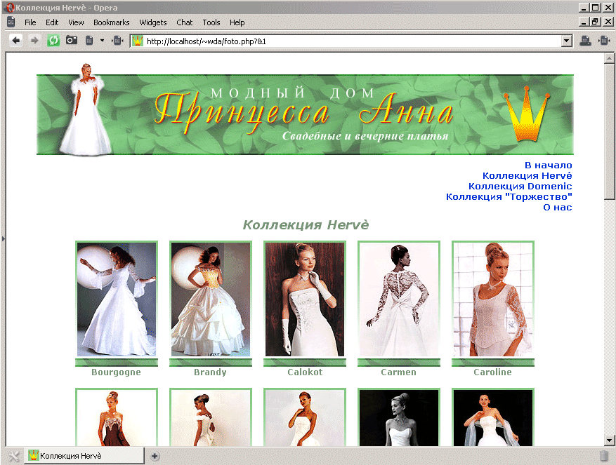Follow the 'В начало' link
The image size is (616, 465).
click(x=549, y=166)
